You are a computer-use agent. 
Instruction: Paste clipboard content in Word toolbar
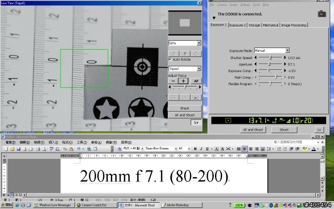click(71, 149)
